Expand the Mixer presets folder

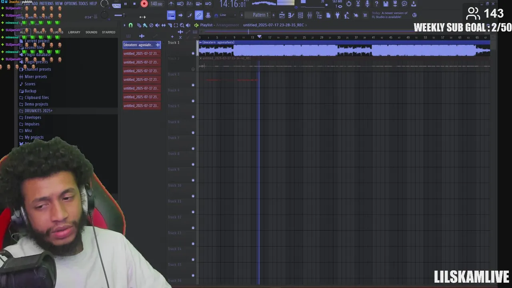(36, 76)
